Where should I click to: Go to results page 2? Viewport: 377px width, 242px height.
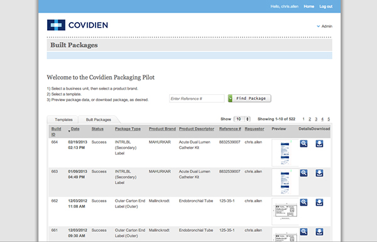click(x=310, y=119)
